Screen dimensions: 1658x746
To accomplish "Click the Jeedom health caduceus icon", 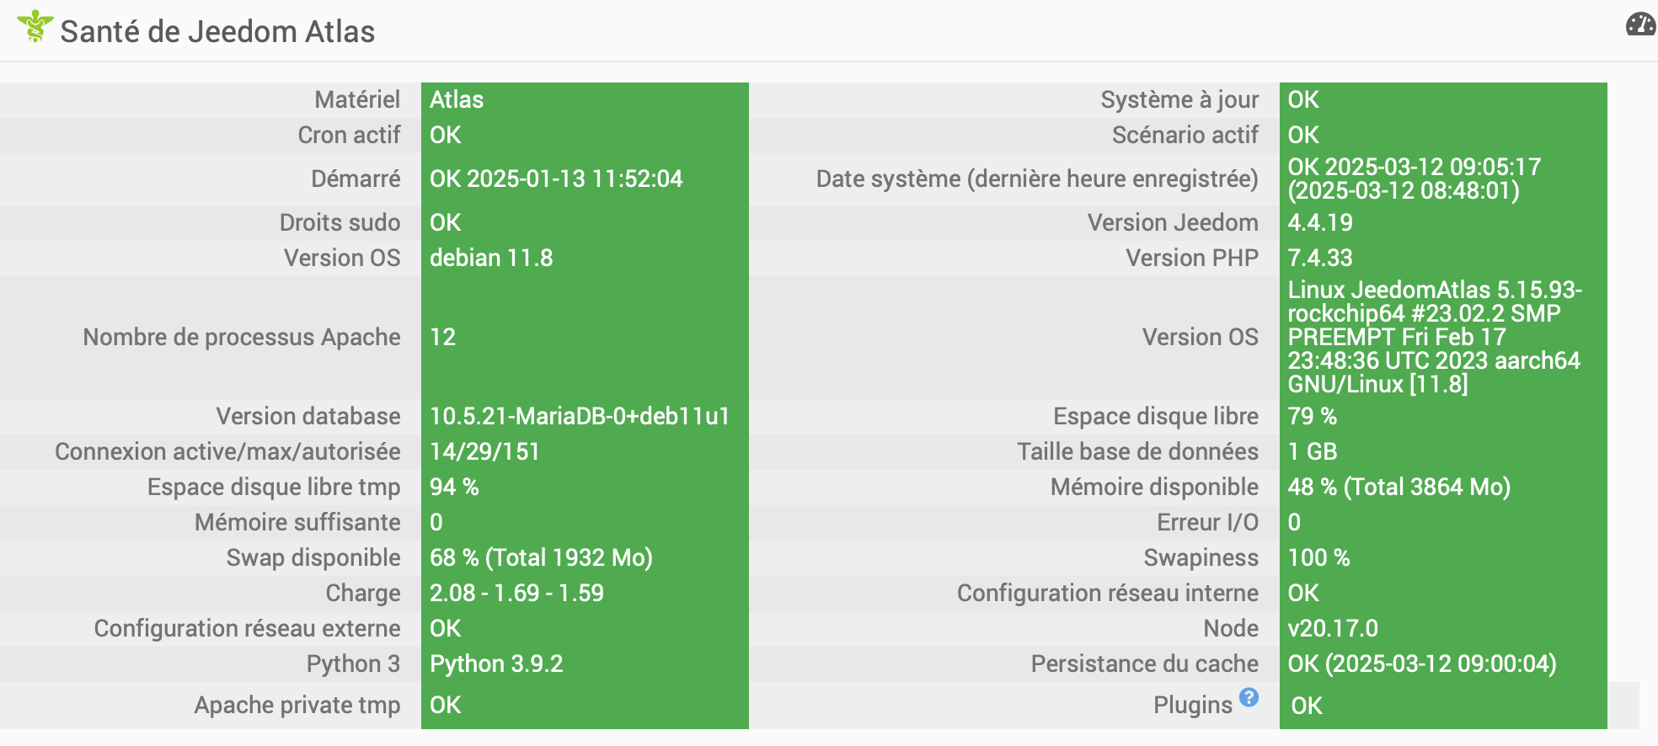I will coord(35,26).
